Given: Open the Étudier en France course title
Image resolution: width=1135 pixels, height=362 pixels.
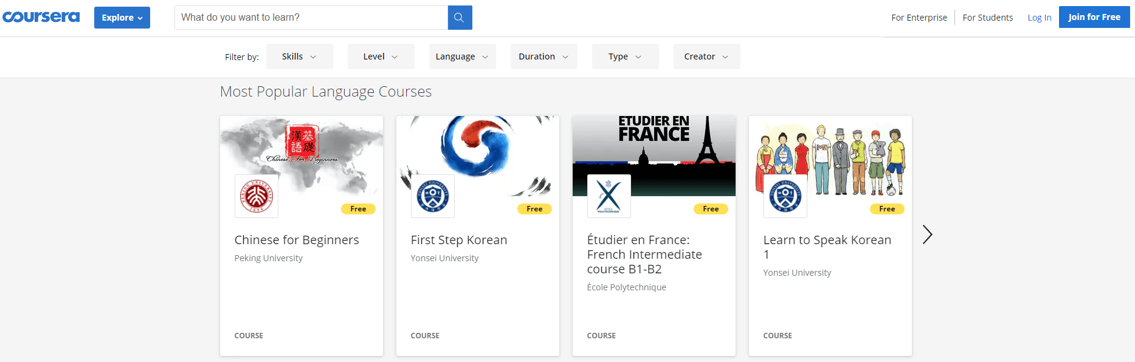Looking at the screenshot, I should pos(644,254).
